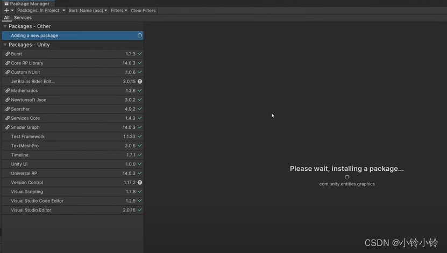Screen dimensions: 447x253
Task: Click the installed checkmark for Visual Studio Code Editor
Action: pyautogui.click(x=140, y=201)
